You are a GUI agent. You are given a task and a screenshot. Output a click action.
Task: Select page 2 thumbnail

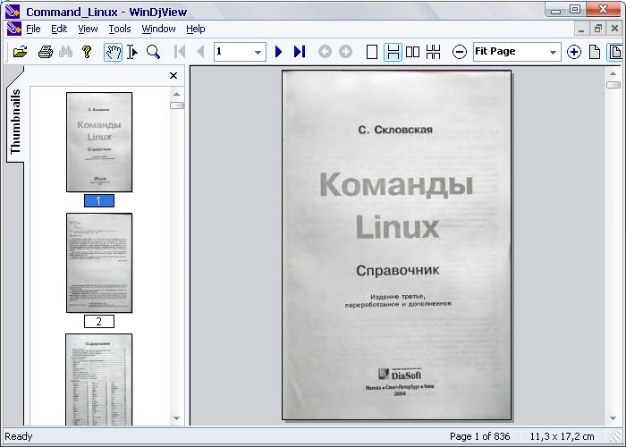(x=99, y=263)
